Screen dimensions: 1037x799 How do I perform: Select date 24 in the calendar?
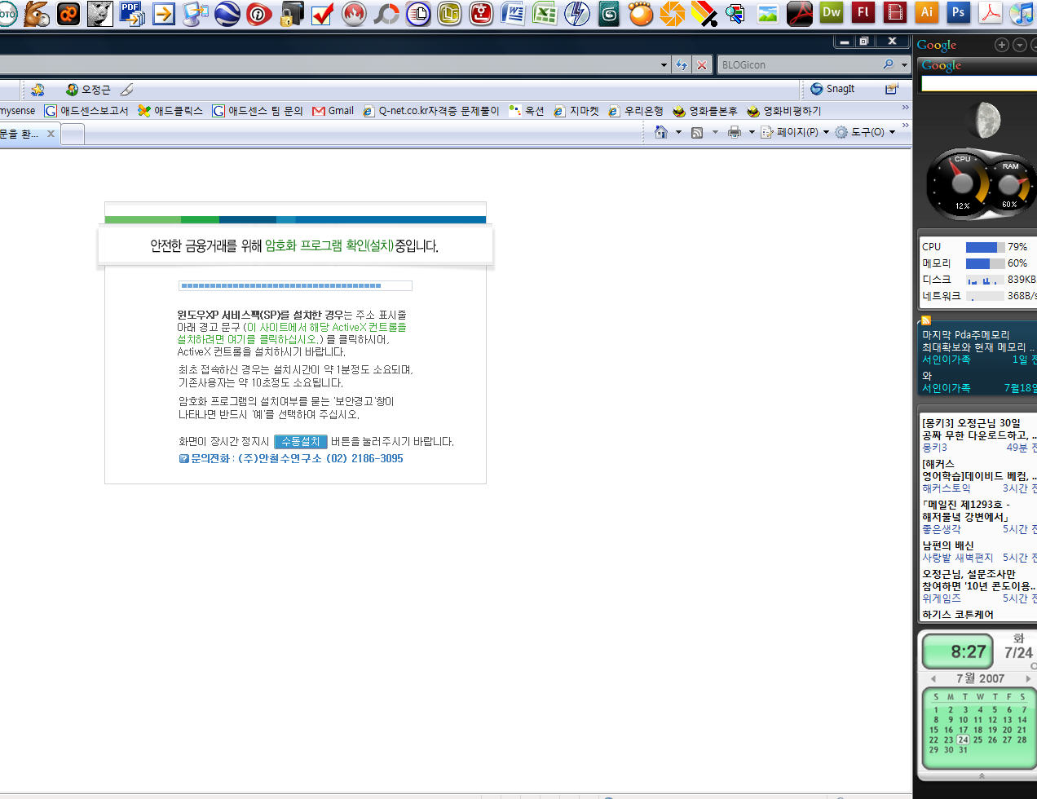click(x=963, y=739)
